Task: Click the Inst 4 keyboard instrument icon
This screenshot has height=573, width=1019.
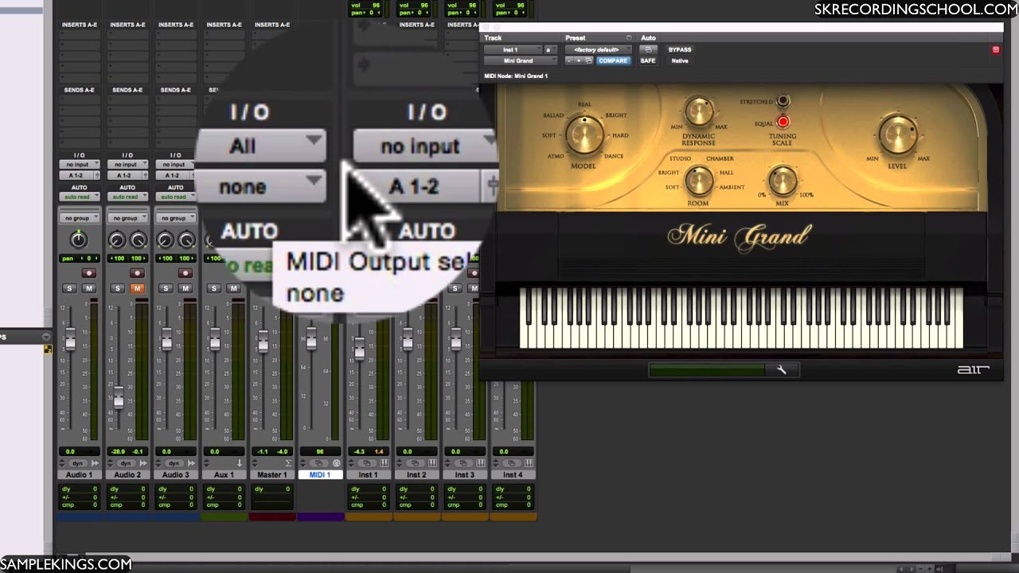Action: coord(529,463)
